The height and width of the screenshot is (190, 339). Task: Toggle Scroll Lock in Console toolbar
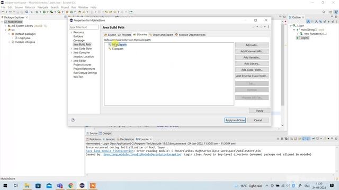pos(296,139)
